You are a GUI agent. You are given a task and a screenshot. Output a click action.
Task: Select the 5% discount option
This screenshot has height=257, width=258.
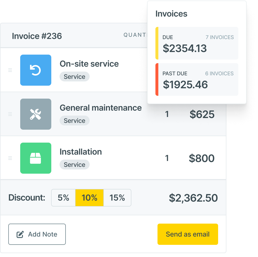[x=64, y=198]
